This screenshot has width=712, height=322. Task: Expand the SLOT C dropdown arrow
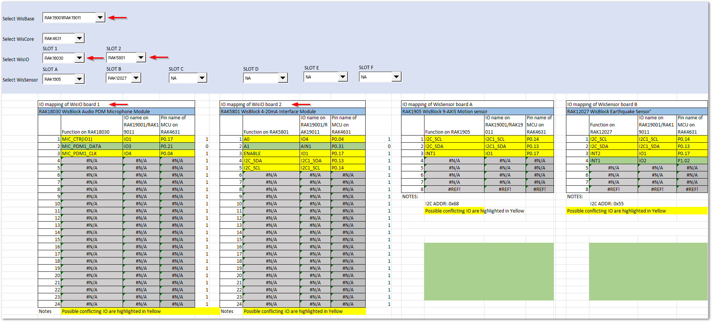[x=202, y=78]
